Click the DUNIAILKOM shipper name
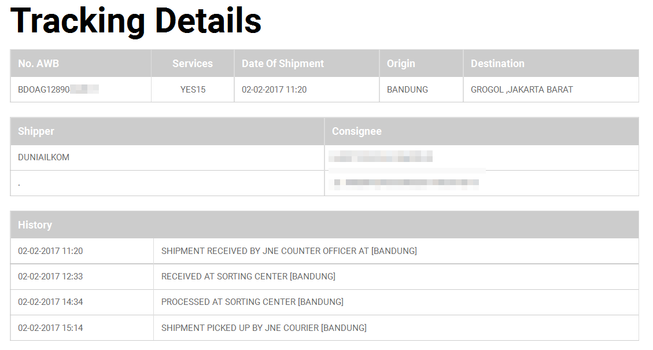Image resolution: width=653 pixels, height=350 pixels. coord(44,157)
